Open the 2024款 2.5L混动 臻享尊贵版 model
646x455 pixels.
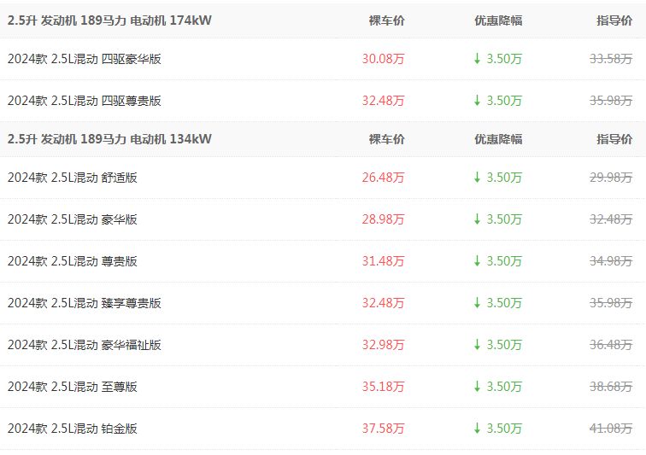tap(84, 303)
